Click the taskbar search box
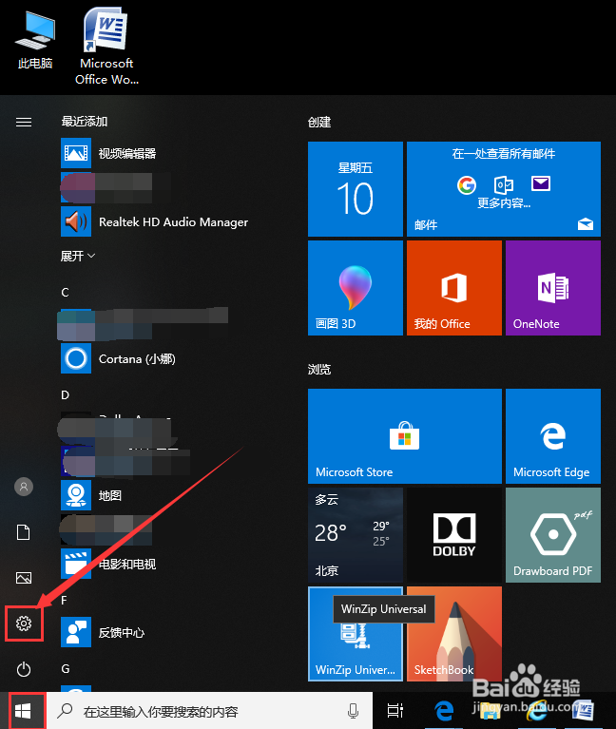The image size is (616, 729). tap(209, 711)
